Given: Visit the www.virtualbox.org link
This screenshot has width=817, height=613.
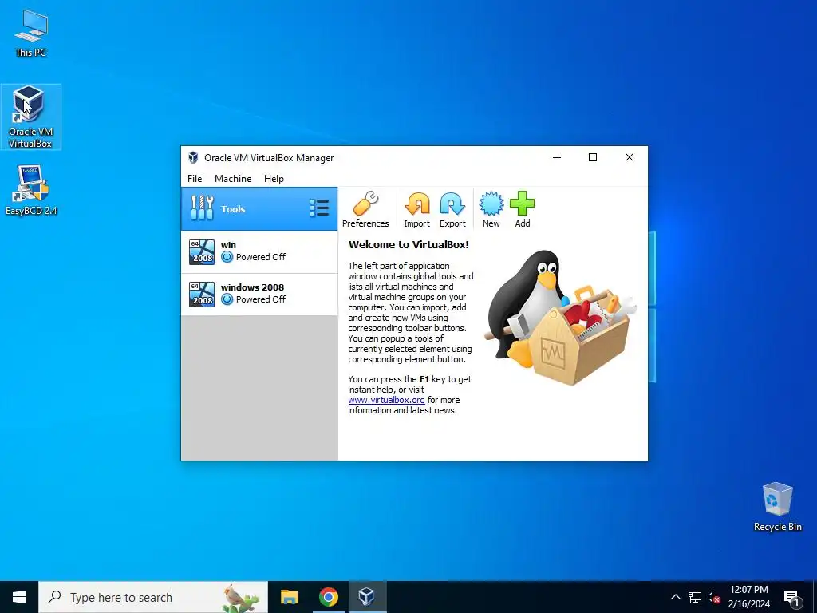Looking at the screenshot, I should [386, 400].
